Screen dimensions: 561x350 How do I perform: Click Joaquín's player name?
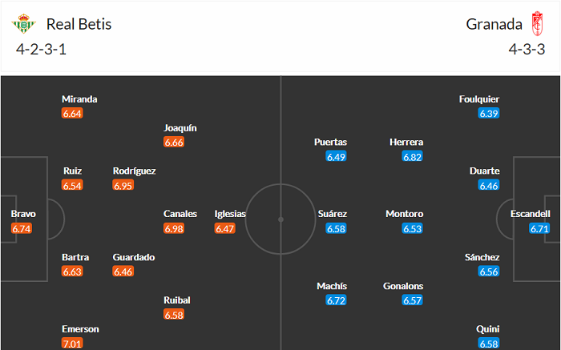point(180,127)
